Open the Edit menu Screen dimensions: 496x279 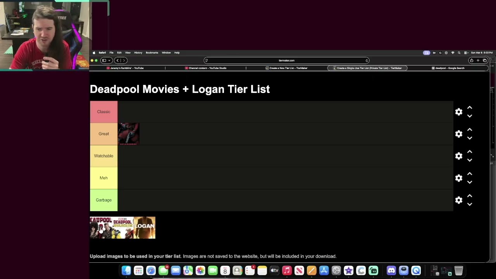pyautogui.click(x=119, y=53)
